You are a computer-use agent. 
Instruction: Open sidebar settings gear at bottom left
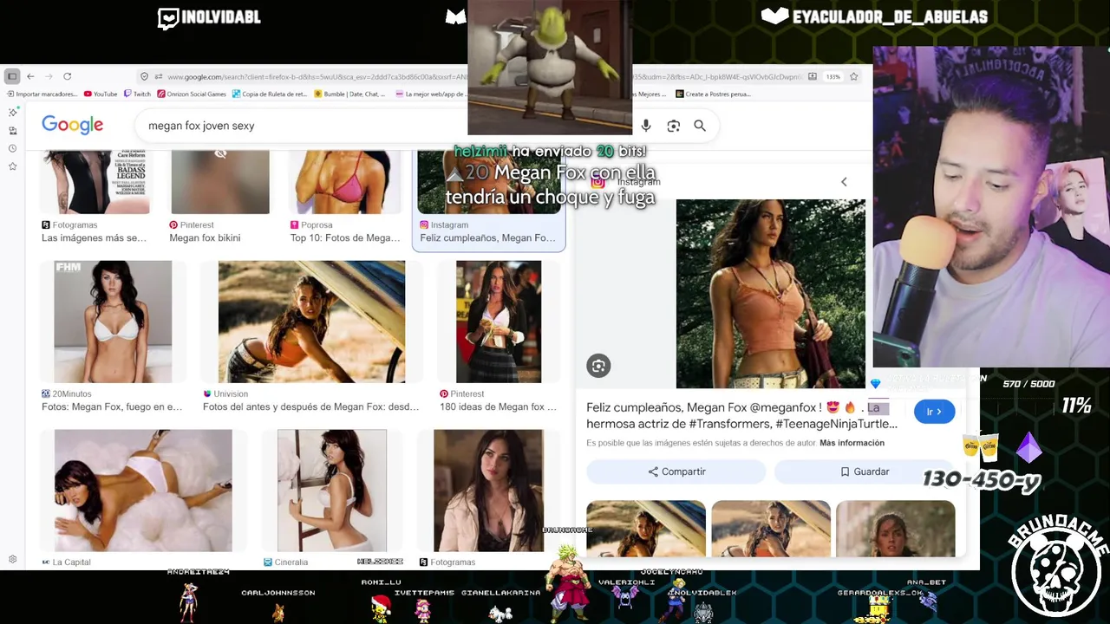coord(12,559)
